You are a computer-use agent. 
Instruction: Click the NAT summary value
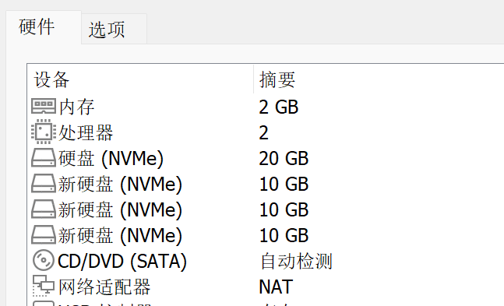click(x=276, y=287)
